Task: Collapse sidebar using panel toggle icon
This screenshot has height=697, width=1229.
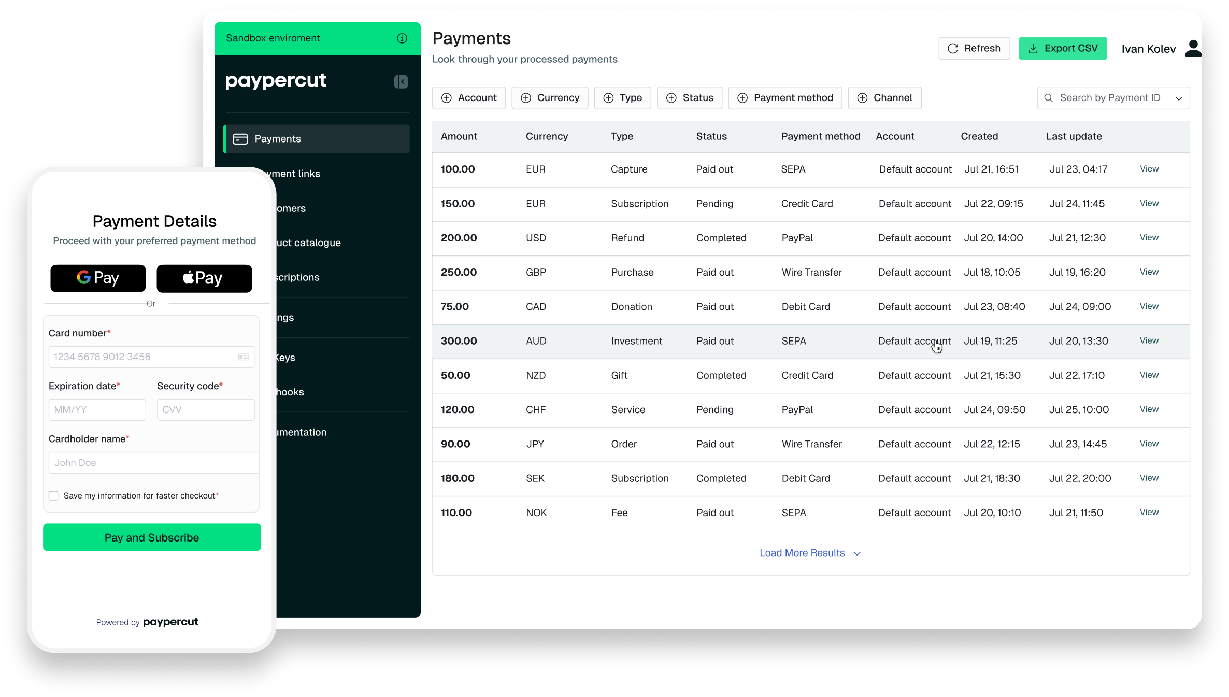Action: [x=401, y=81]
